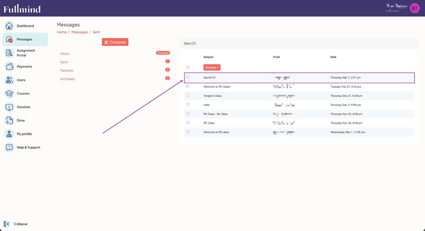Screen dimensions: 425x231
Task: Open the Help & Support icon
Action: tap(9, 147)
